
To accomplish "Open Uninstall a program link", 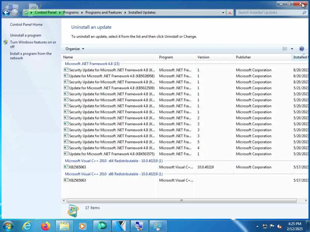I will click(26, 35).
